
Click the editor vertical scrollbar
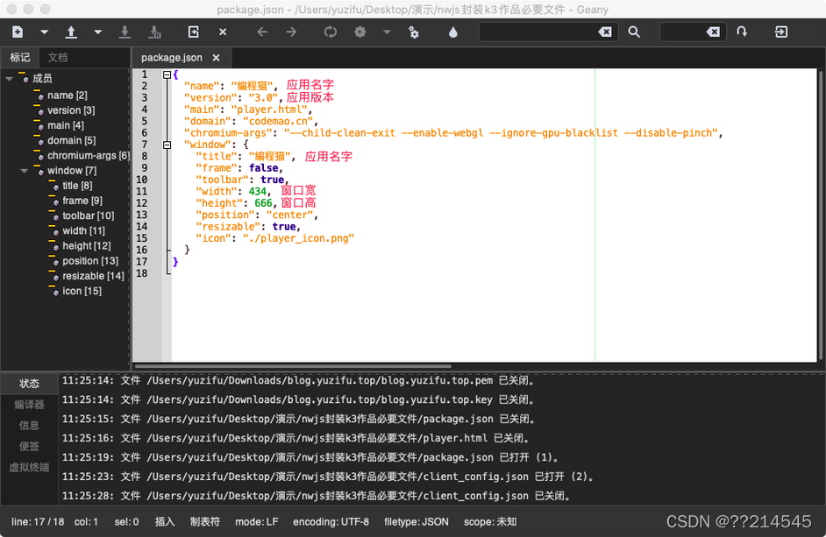click(821, 215)
